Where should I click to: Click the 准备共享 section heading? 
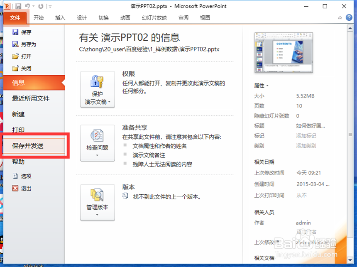point(135,127)
